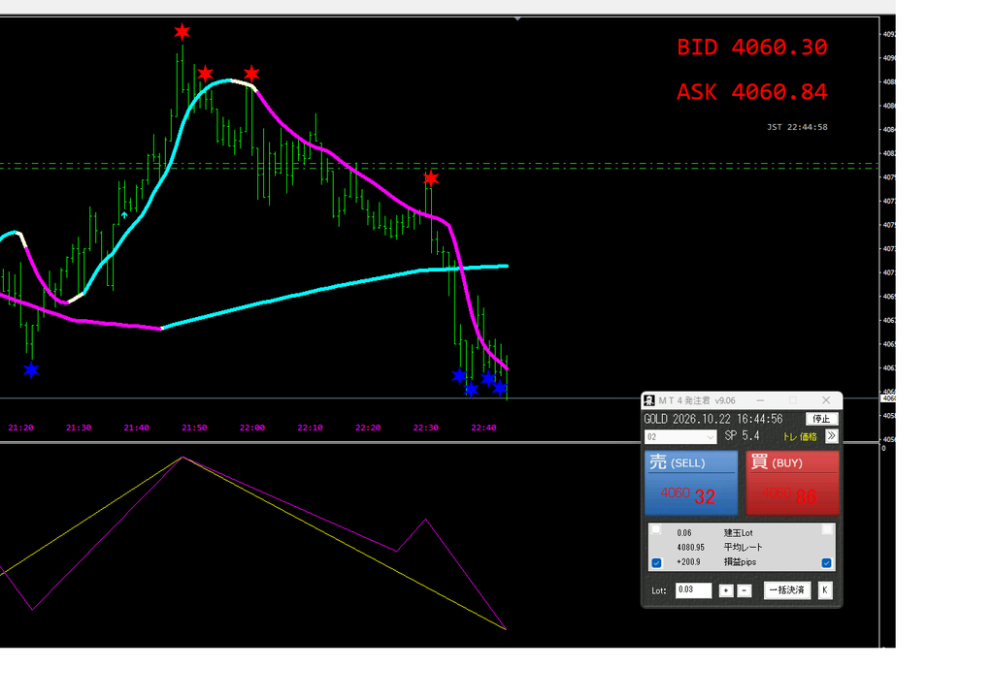Open the 02 dropdown in the order panel
Image resolution: width=994 pixels, height=699 pixels.
click(x=680, y=437)
